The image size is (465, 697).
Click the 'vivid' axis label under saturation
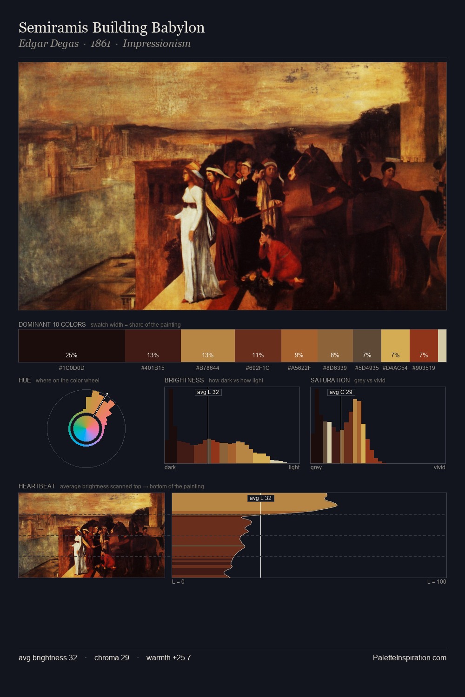pyautogui.click(x=439, y=467)
